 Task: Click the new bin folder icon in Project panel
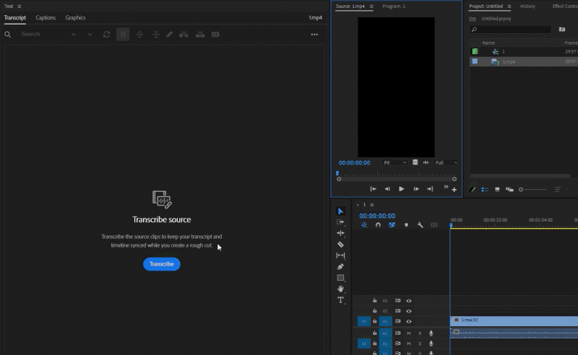click(x=562, y=30)
